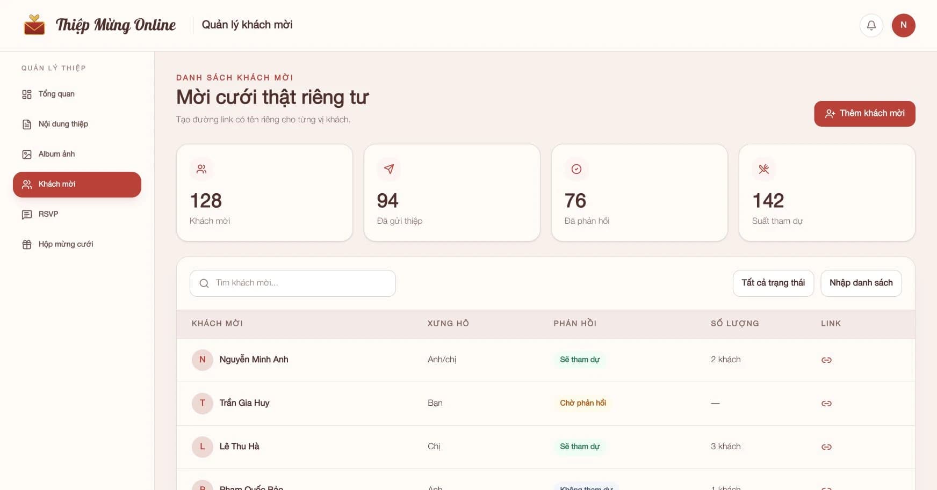937x490 pixels.
Task: Click the 2 khách cell
Action: (725, 360)
